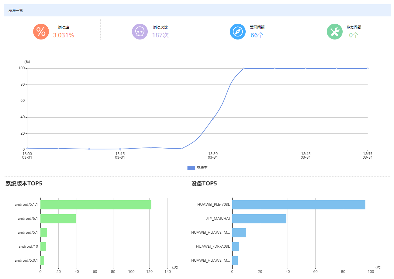Viewport: 394px width, 279px height.
Task: Click the android/5.1.1 axis label
Action: [x=26, y=205]
